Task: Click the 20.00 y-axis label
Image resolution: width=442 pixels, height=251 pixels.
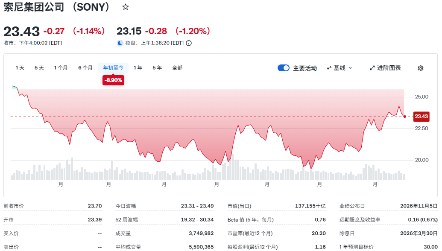Action: [422, 160]
